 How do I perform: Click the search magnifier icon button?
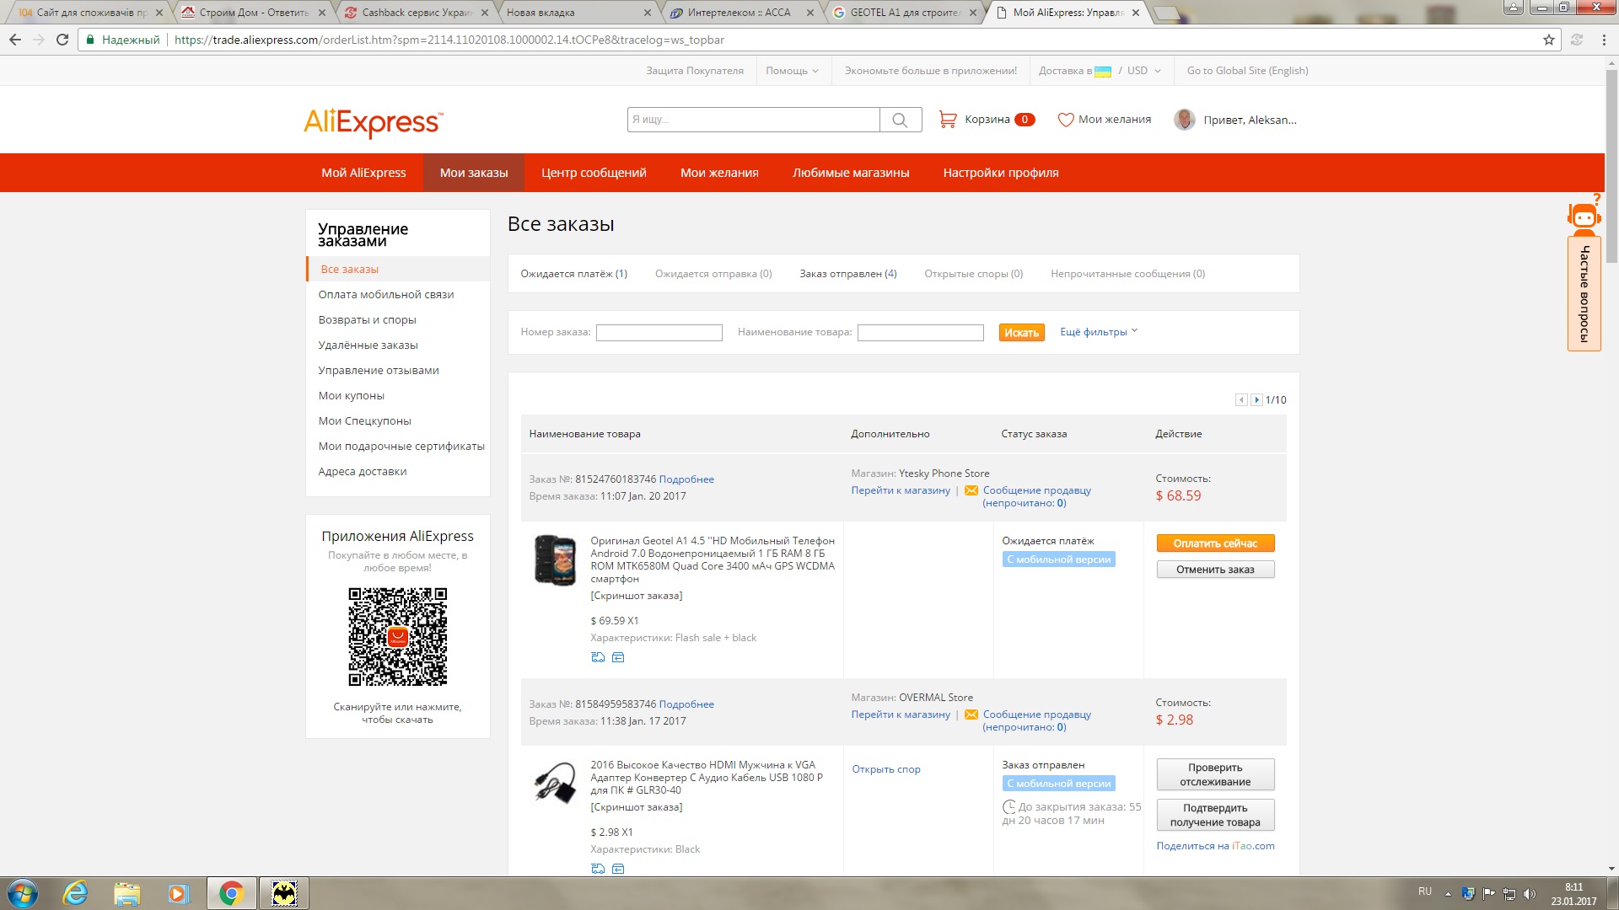[x=900, y=120]
